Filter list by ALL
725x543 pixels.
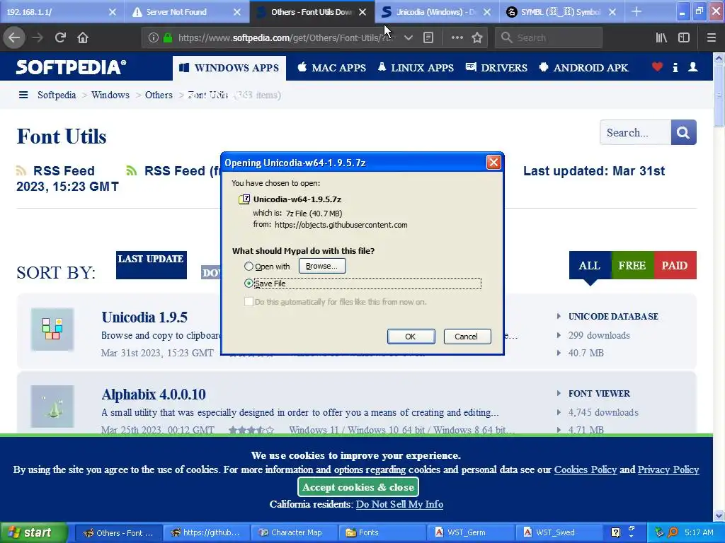click(x=590, y=266)
